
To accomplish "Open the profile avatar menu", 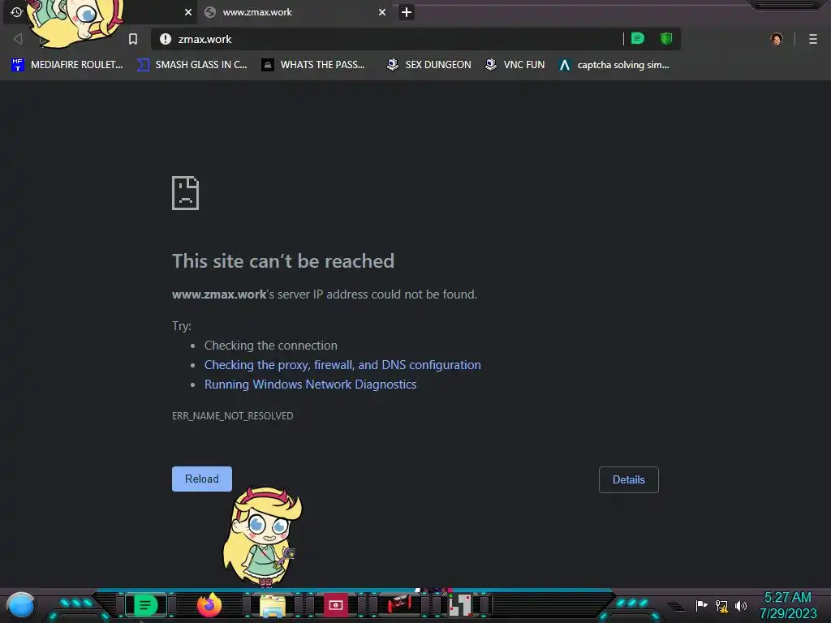I will pyautogui.click(x=777, y=39).
